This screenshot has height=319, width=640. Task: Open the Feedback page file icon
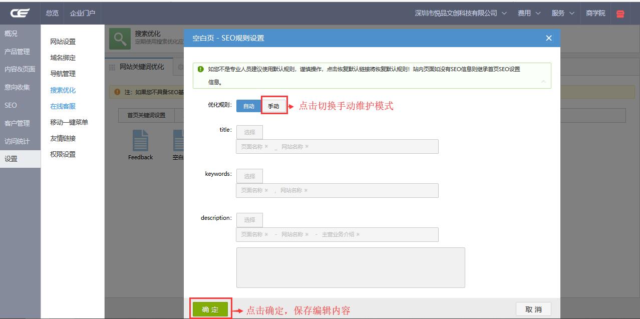click(140, 140)
